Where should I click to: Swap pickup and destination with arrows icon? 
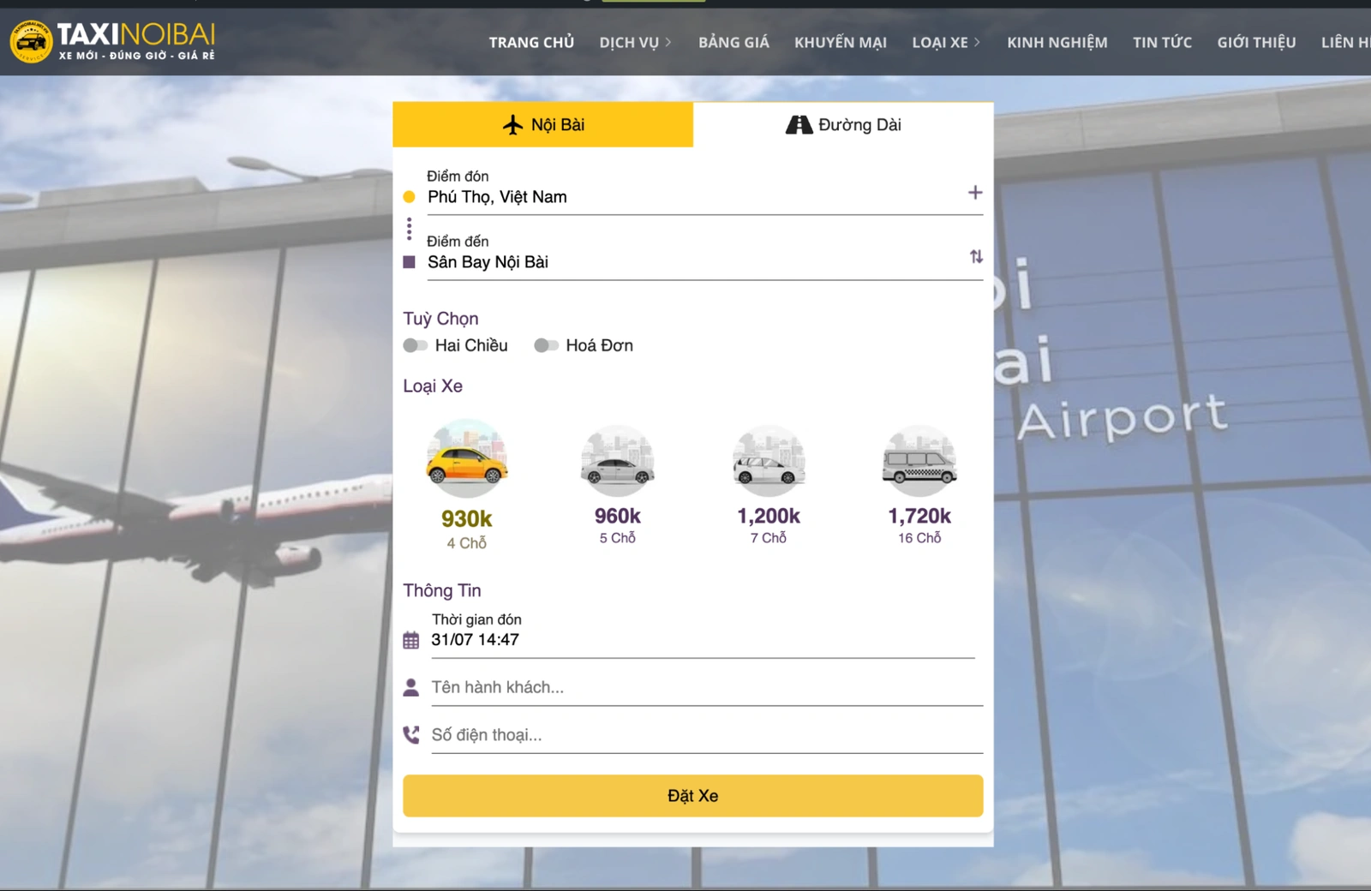976,257
